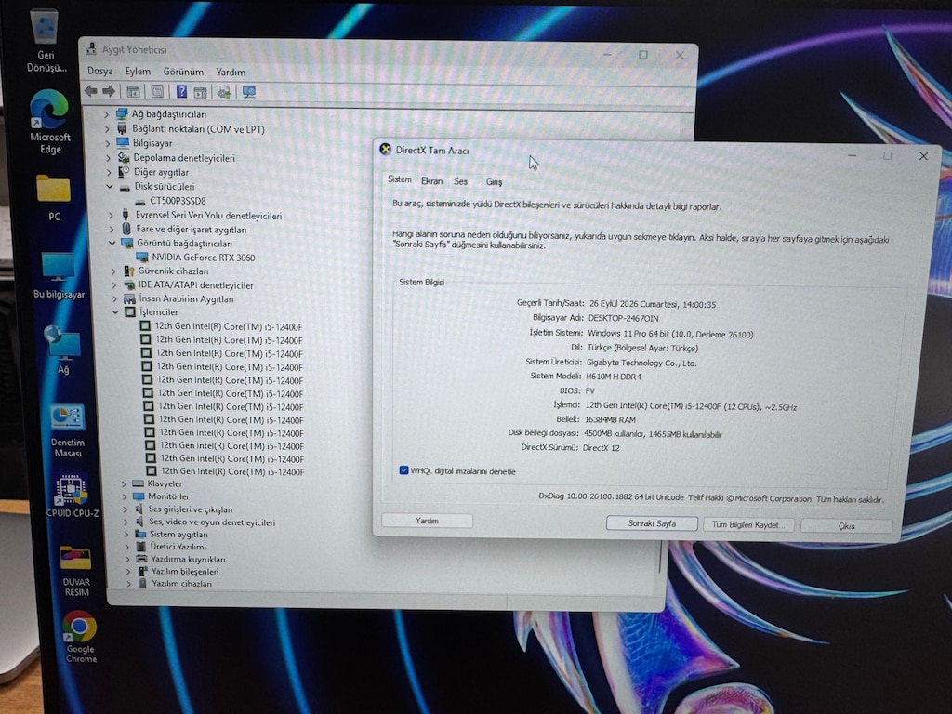Select the CPUID CPU-Z desktop shortcut
The image size is (952, 714).
point(73,496)
